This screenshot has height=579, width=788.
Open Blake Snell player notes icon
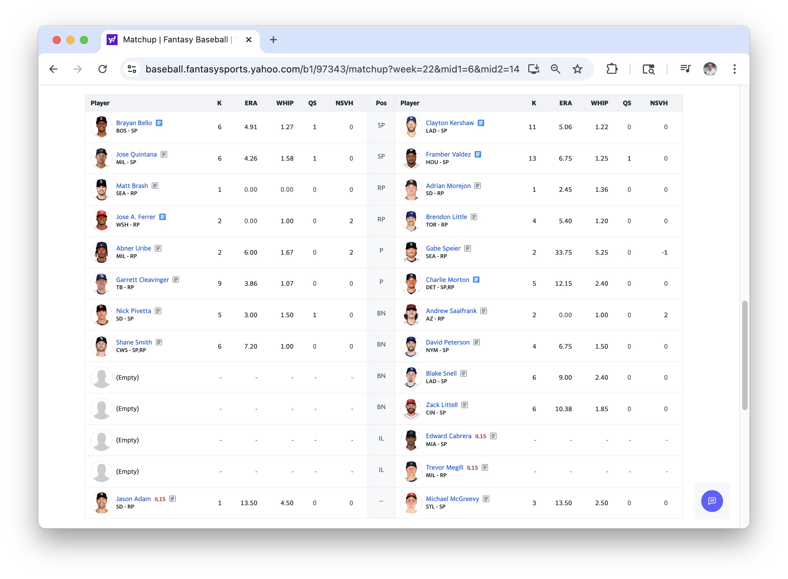(464, 374)
